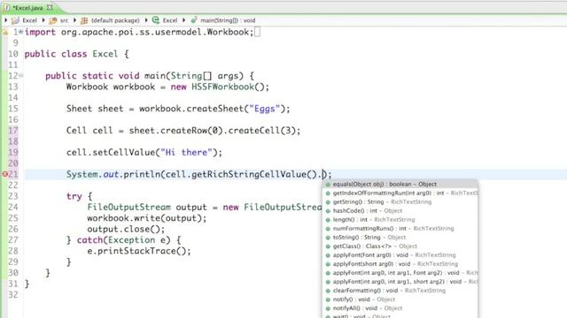
Task: Expand the arrow before the Excel project breadcrumb
Action: pos(6,20)
